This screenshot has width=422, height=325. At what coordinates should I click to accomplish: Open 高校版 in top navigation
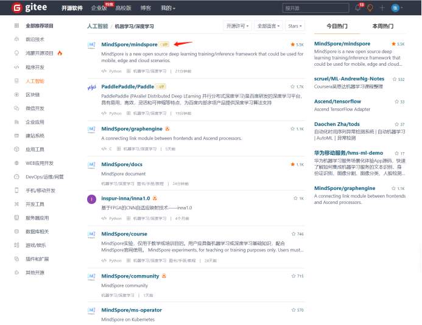123,8
